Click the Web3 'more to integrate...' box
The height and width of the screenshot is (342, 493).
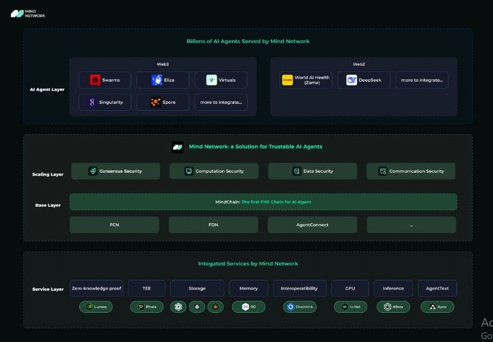click(x=221, y=102)
